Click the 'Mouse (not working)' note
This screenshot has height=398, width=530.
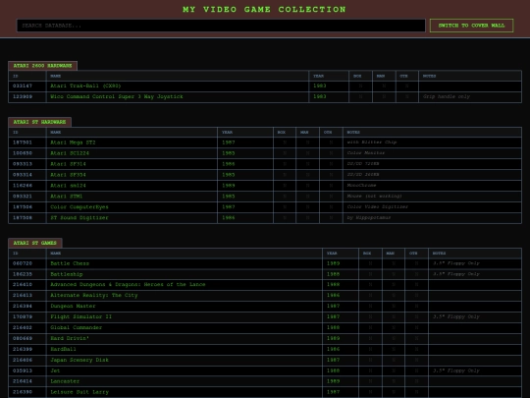point(375,196)
